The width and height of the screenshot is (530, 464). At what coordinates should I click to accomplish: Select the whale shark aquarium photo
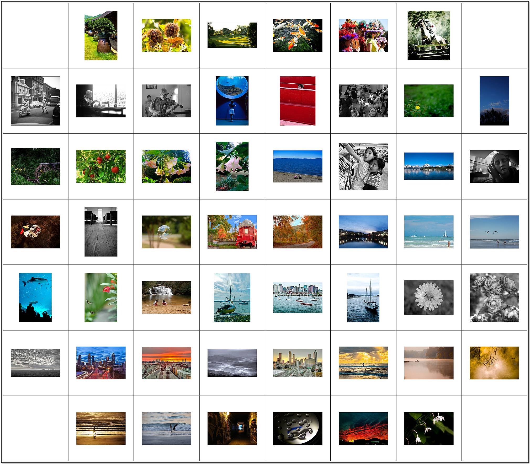coord(35,297)
